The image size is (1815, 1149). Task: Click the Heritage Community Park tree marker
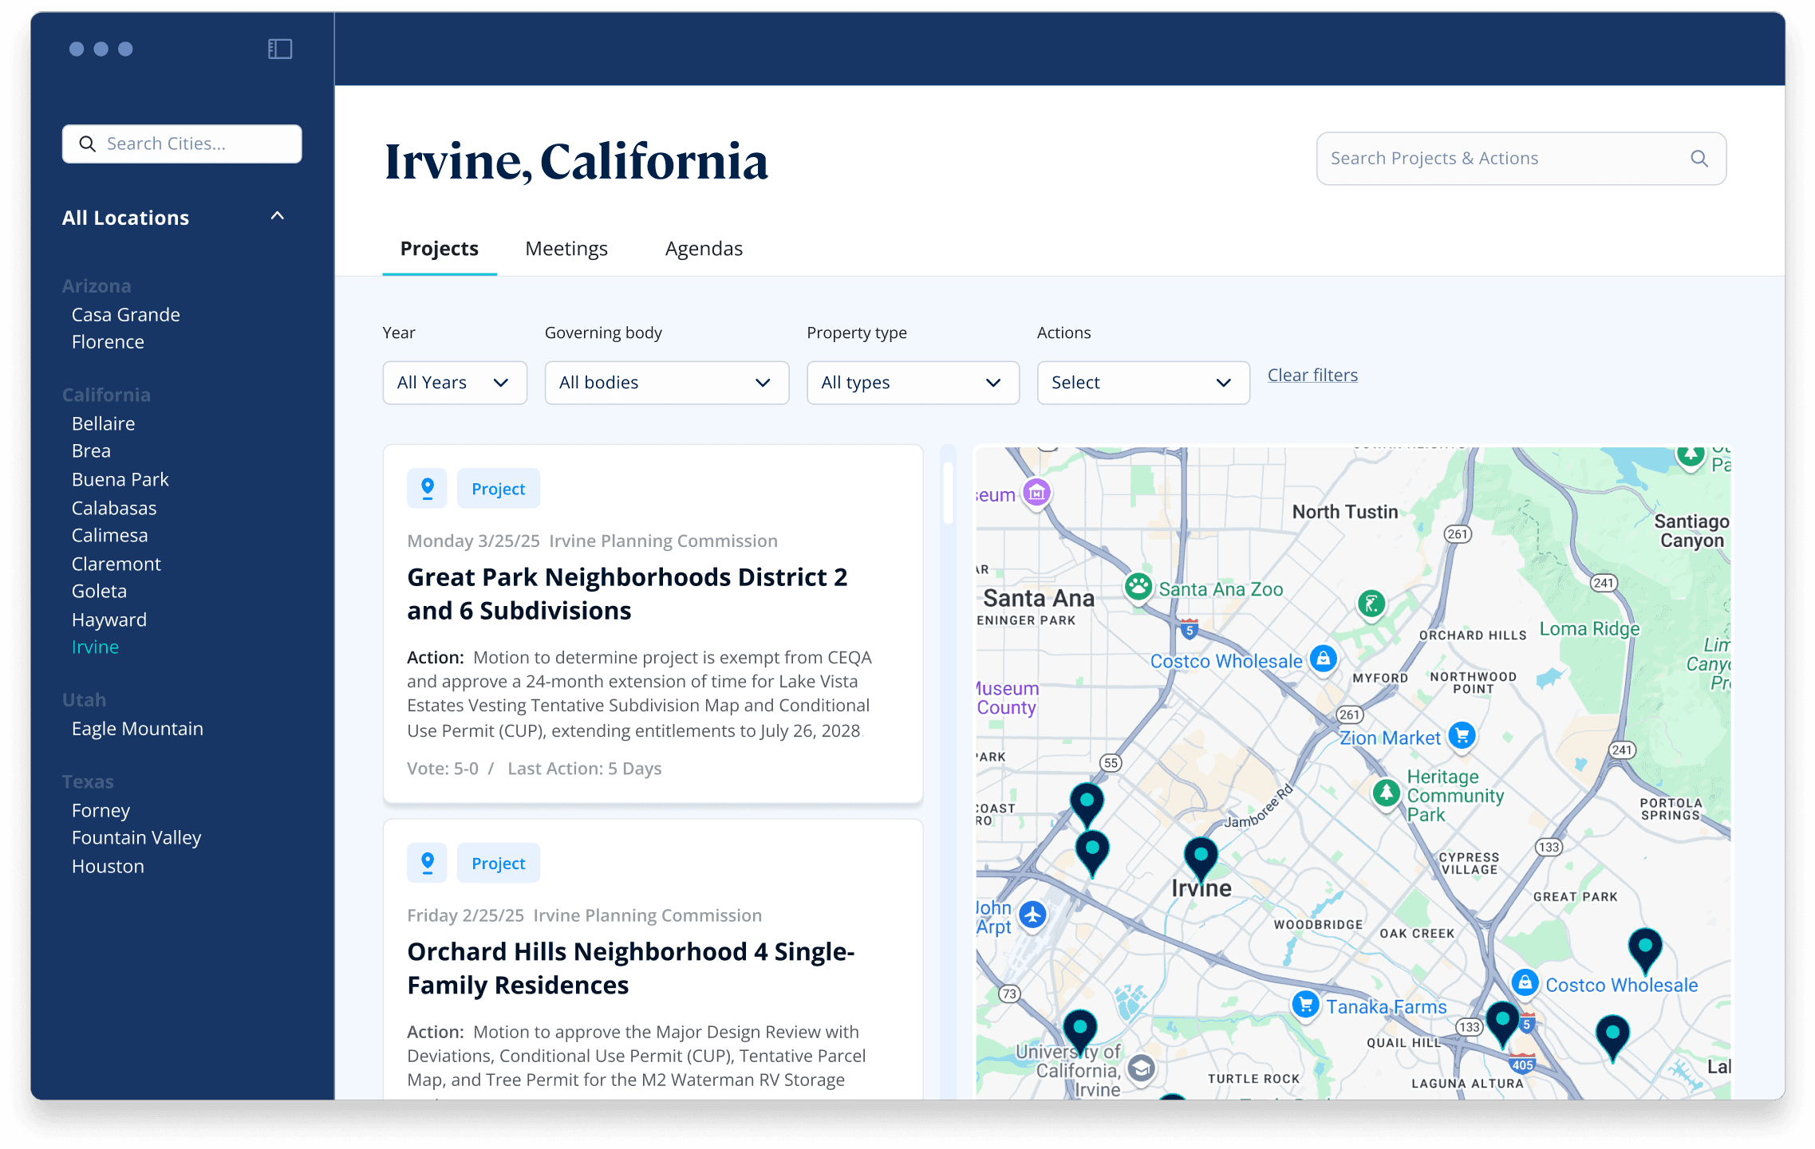[1387, 793]
